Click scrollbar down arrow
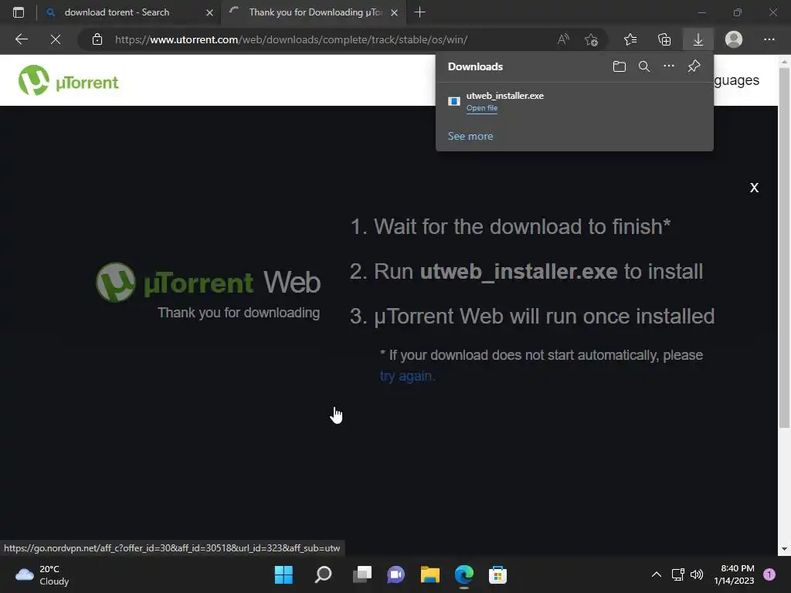Screen dimensions: 791x593 pyautogui.click(x=785, y=549)
